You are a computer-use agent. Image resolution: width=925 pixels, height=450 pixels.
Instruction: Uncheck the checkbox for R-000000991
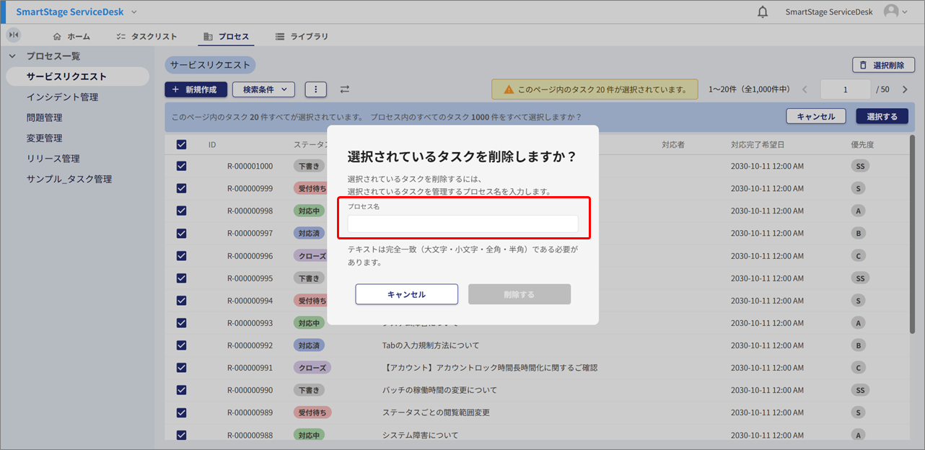pyautogui.click(x=182, y=368)
